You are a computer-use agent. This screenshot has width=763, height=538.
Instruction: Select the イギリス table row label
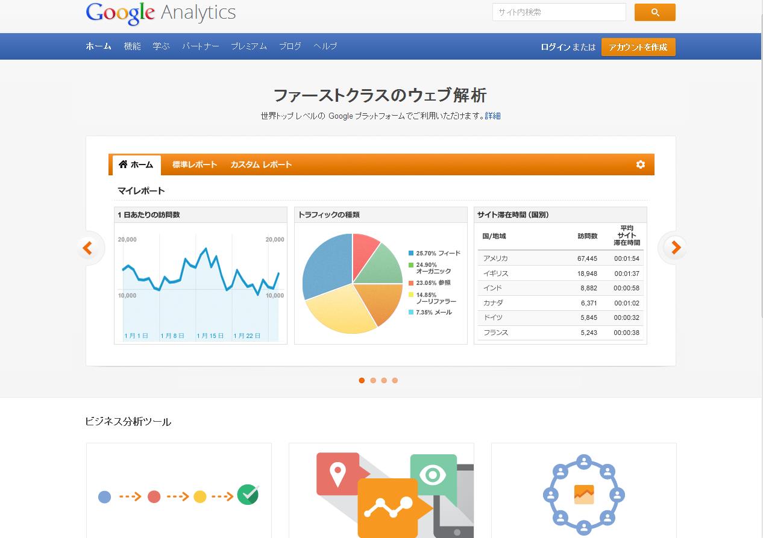495,274
